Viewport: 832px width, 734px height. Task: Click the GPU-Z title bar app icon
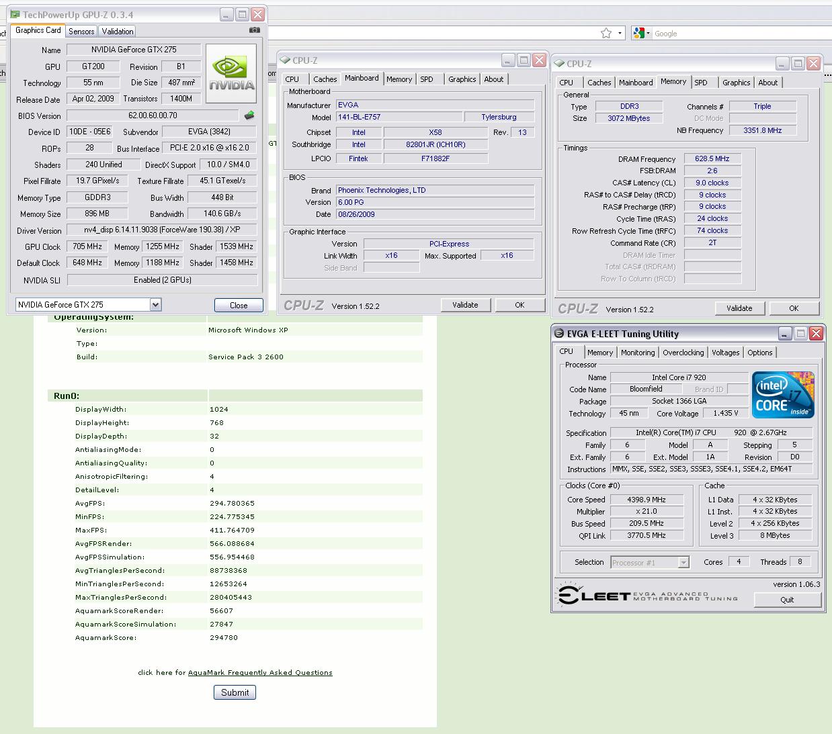[15, 14]
